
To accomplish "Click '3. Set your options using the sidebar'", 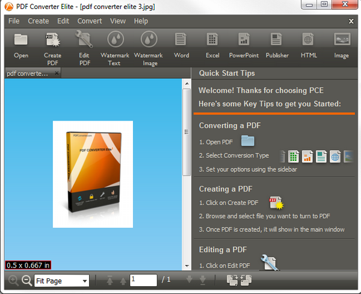I will [248, 169].
